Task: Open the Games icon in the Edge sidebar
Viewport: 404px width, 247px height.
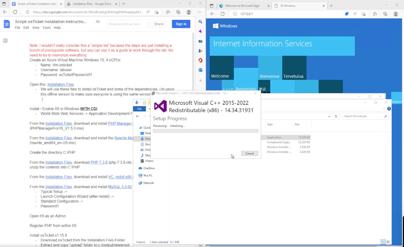Action: click(x=200, y=51)
